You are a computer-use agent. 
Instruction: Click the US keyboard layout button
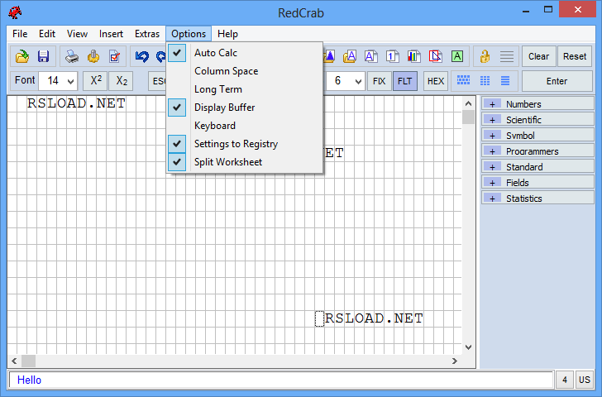[x=585, y=380]
